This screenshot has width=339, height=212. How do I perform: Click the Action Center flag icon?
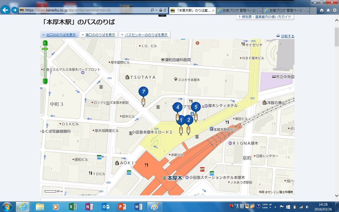pos(282,207)
